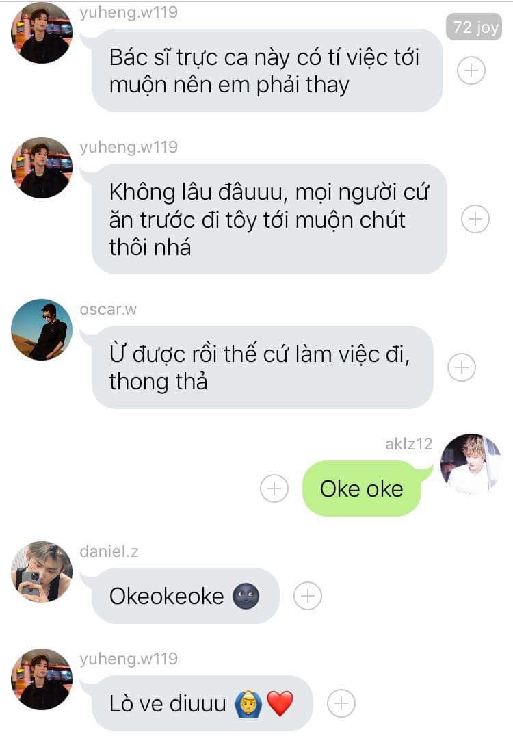Screen dimensions: 513x745
Task: Tap plus icon next to oscar.w's message
Action: [461, 367]
